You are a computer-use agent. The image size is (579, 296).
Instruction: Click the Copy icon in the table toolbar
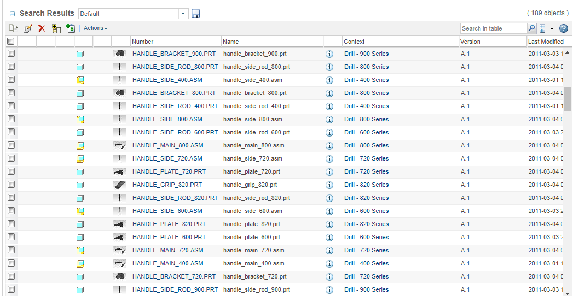13,28
